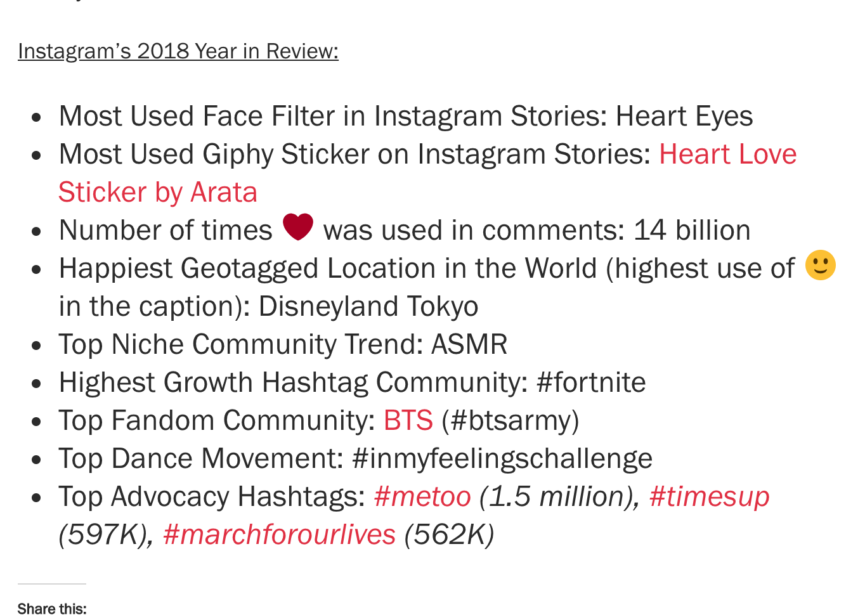Click the Instagram's 2018 Year in Review heading

point(178,51)
